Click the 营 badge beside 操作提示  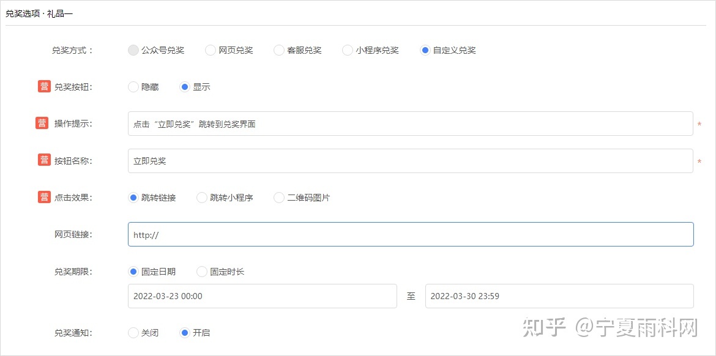click(x=42, y=124)
